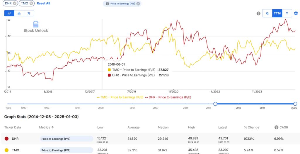Click Graph Stats date range heading
Viewport: 300px width, 154px height.
click(x=42, y=117)
